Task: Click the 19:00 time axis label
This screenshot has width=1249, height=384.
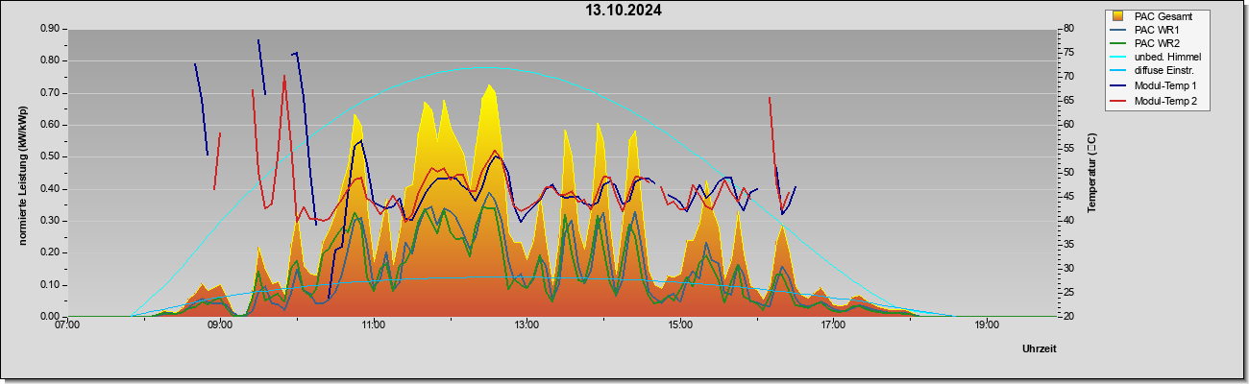Action: (986, 325)
